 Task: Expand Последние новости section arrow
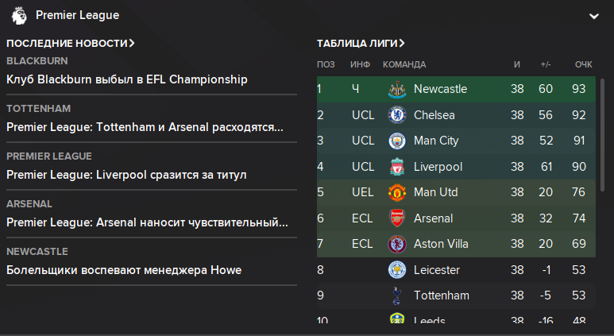coord(132,43)
